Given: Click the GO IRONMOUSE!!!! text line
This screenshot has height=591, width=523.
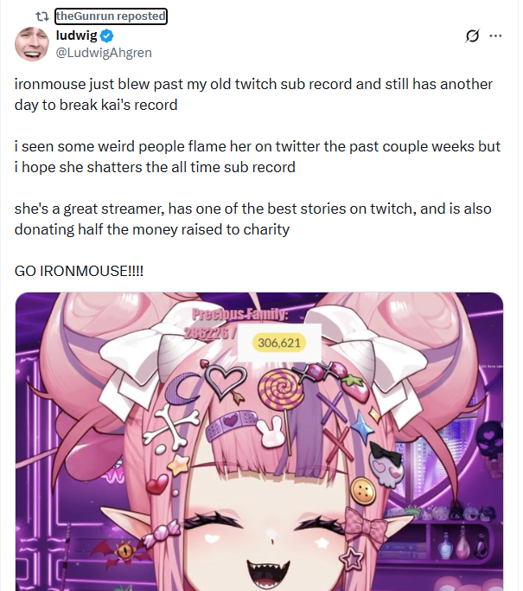Looking at the screenshot, I should 79,271.
